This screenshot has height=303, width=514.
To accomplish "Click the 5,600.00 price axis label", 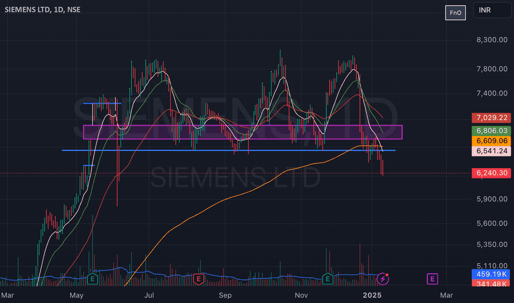I will (492, 224).
